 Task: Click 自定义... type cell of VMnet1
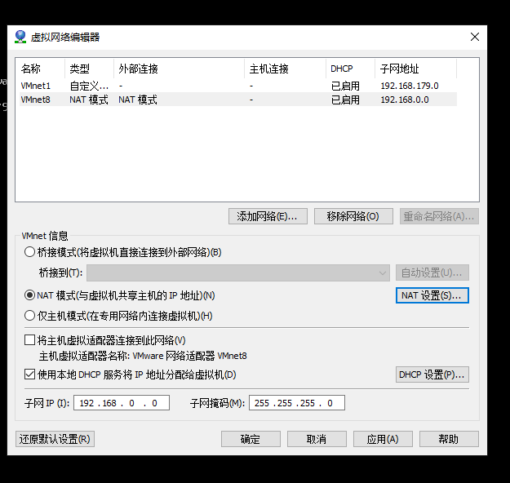point(89,86)
